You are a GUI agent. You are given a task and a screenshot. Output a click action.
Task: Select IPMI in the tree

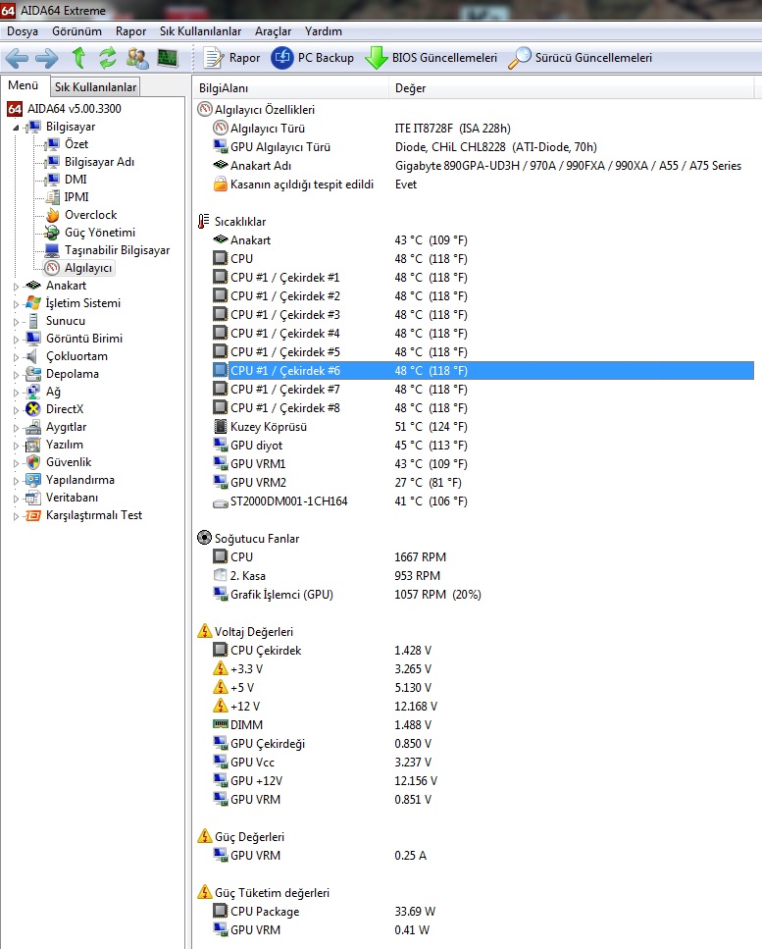pos(68,196)
